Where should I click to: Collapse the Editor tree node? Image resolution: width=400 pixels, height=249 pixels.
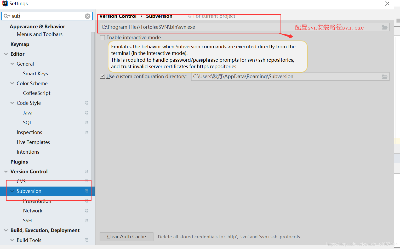tap(6, 54)
